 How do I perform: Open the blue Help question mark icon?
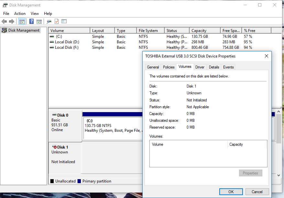coord(31,22)
